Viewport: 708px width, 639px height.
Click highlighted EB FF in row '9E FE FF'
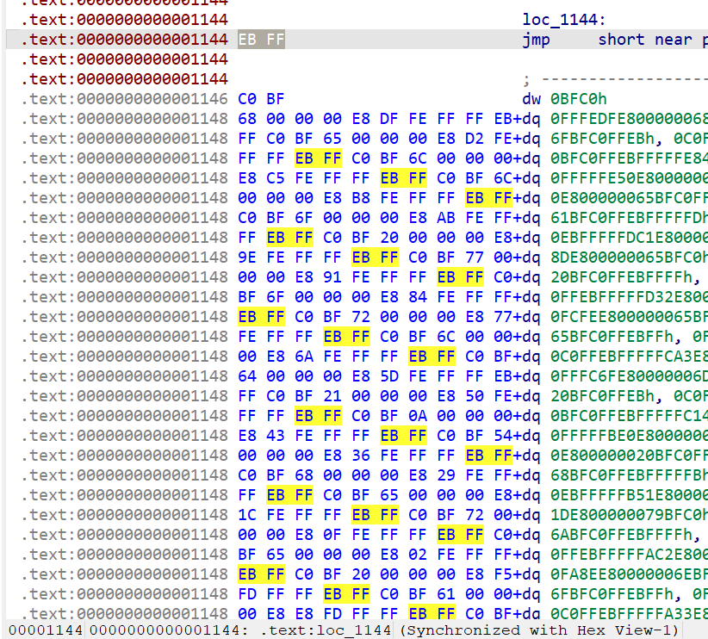tap(375, 257)
